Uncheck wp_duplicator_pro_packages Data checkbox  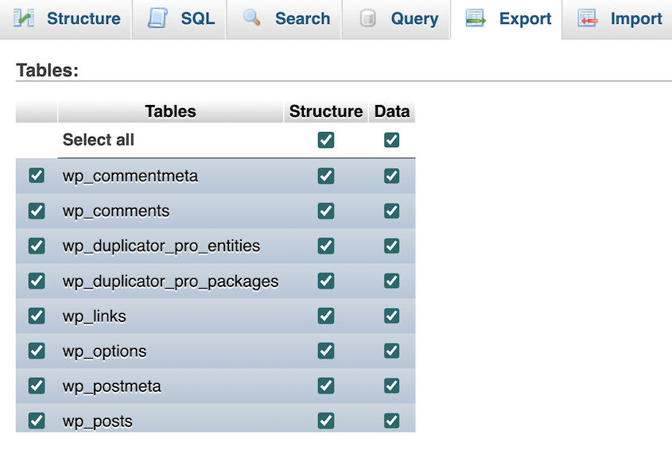pyautogui.click(x=392, y=281)
